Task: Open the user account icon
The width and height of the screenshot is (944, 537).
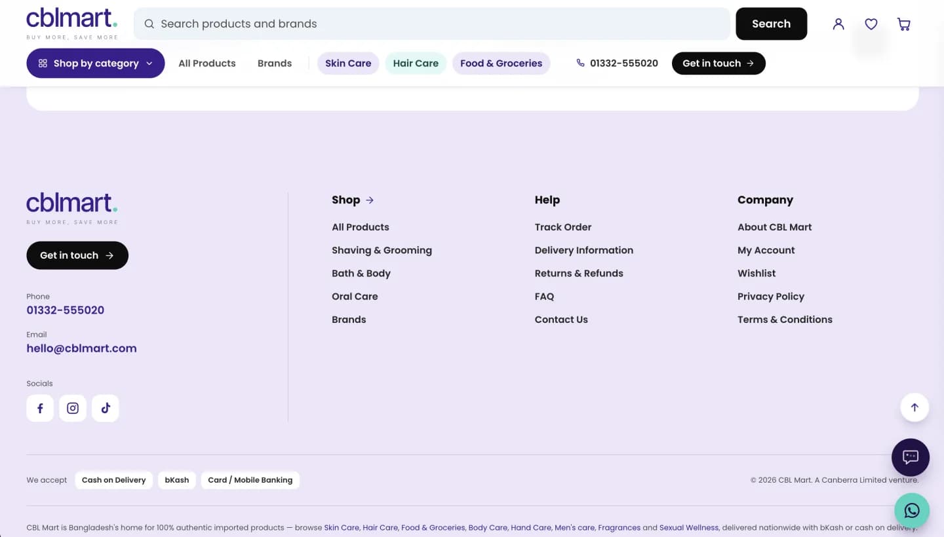Action: click(x=838, y=24)
